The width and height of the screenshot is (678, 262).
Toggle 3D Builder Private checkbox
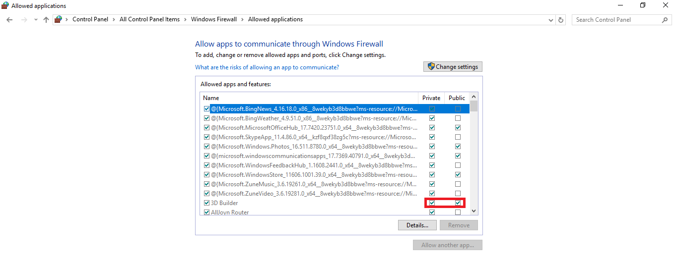432,203
